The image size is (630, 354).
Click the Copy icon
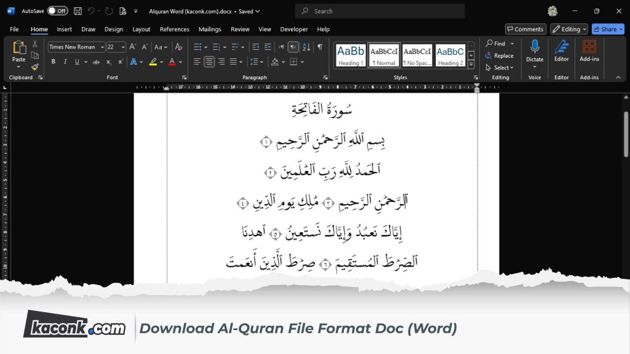(x=35, y=55)
